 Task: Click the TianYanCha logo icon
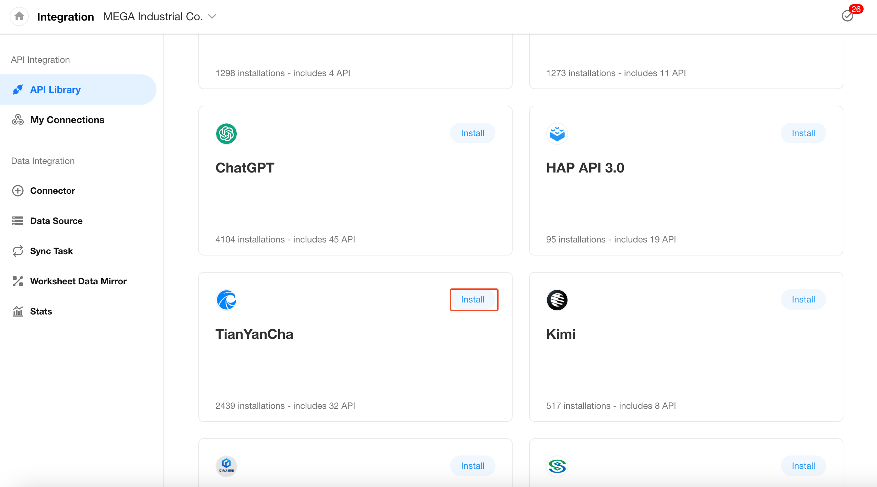(226, 300)
